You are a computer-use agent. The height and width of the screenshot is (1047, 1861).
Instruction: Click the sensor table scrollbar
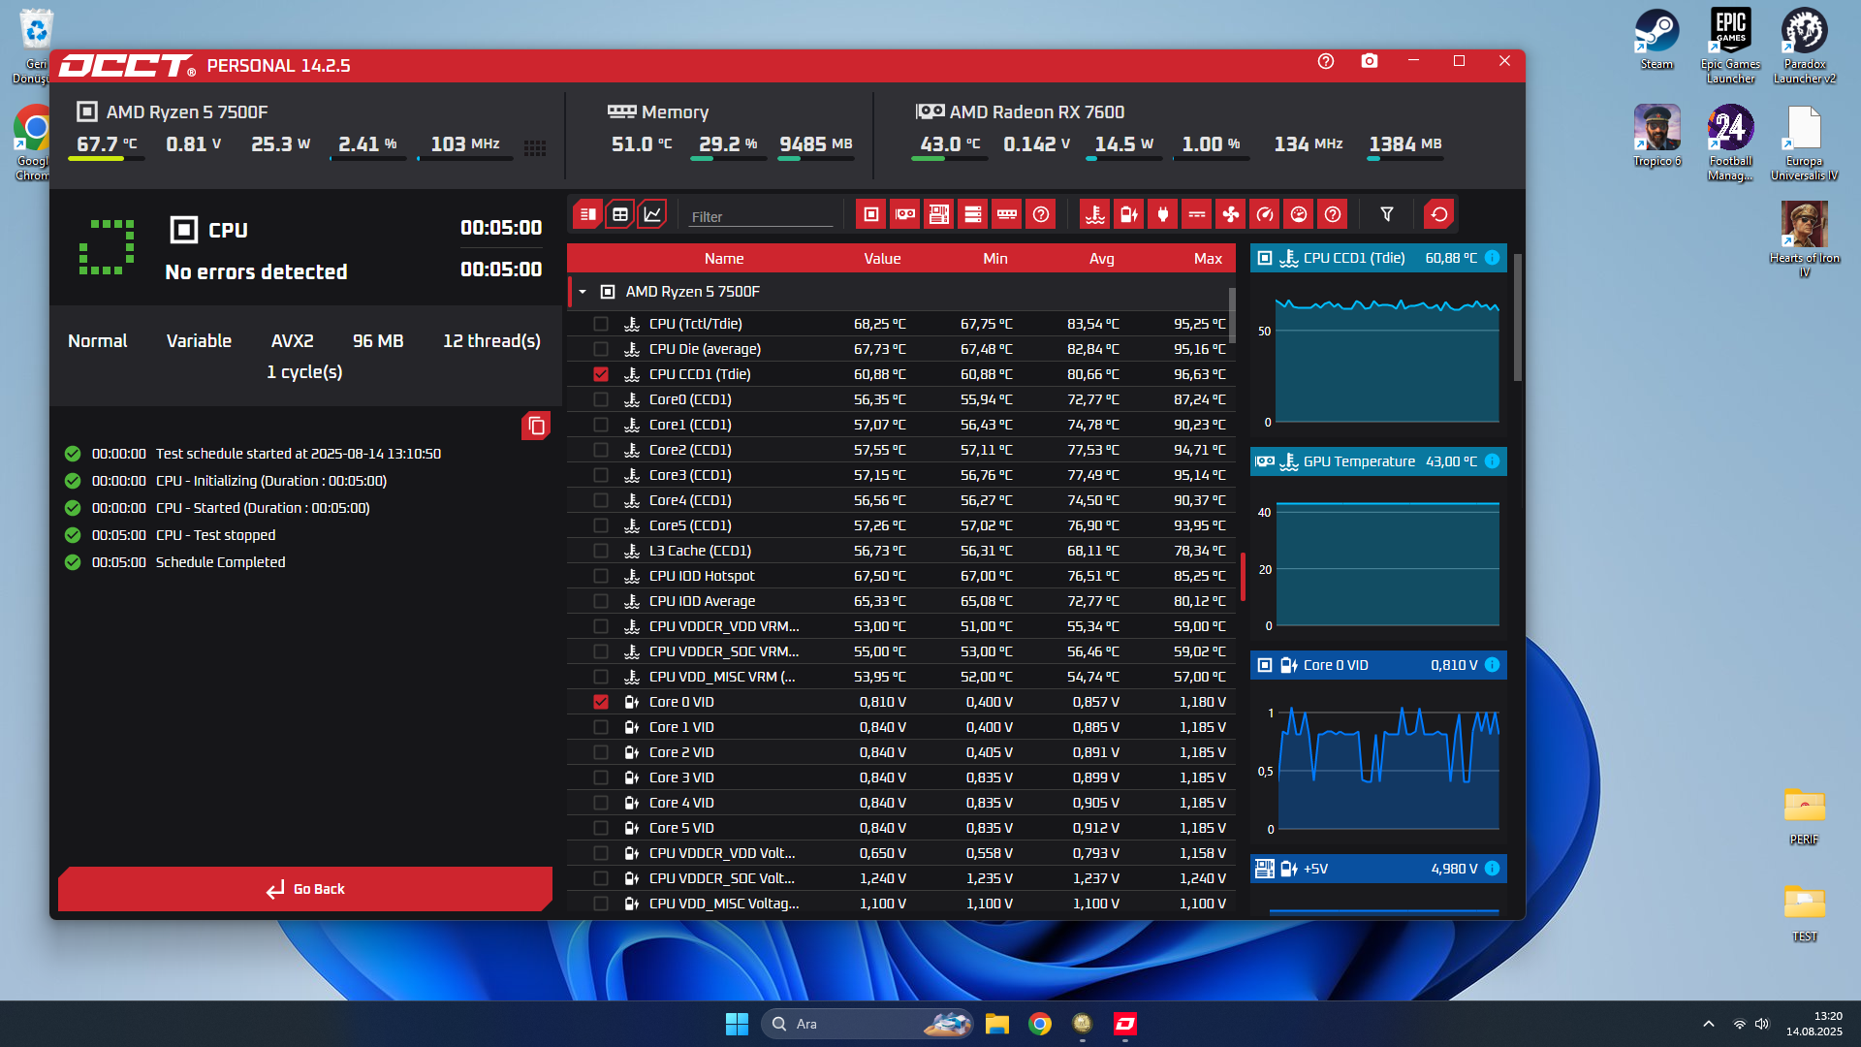point(1232,315)
